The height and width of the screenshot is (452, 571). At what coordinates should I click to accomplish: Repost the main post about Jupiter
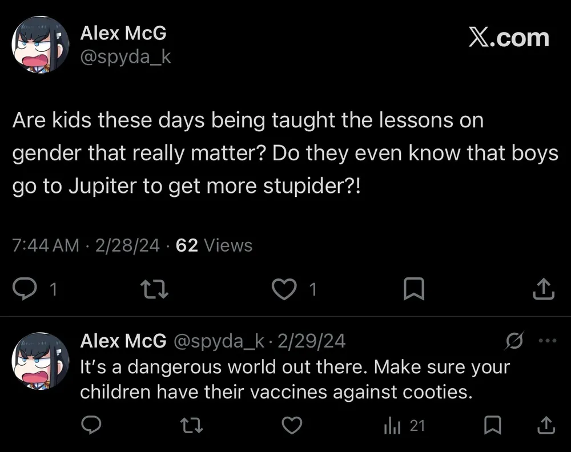[x=155, y=290]
